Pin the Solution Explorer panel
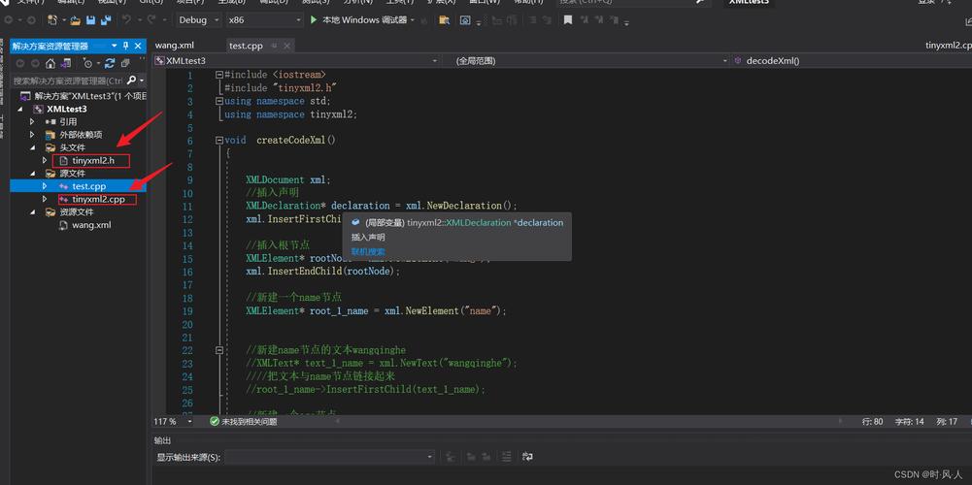 pyautogui.click(x=126, y=46)
